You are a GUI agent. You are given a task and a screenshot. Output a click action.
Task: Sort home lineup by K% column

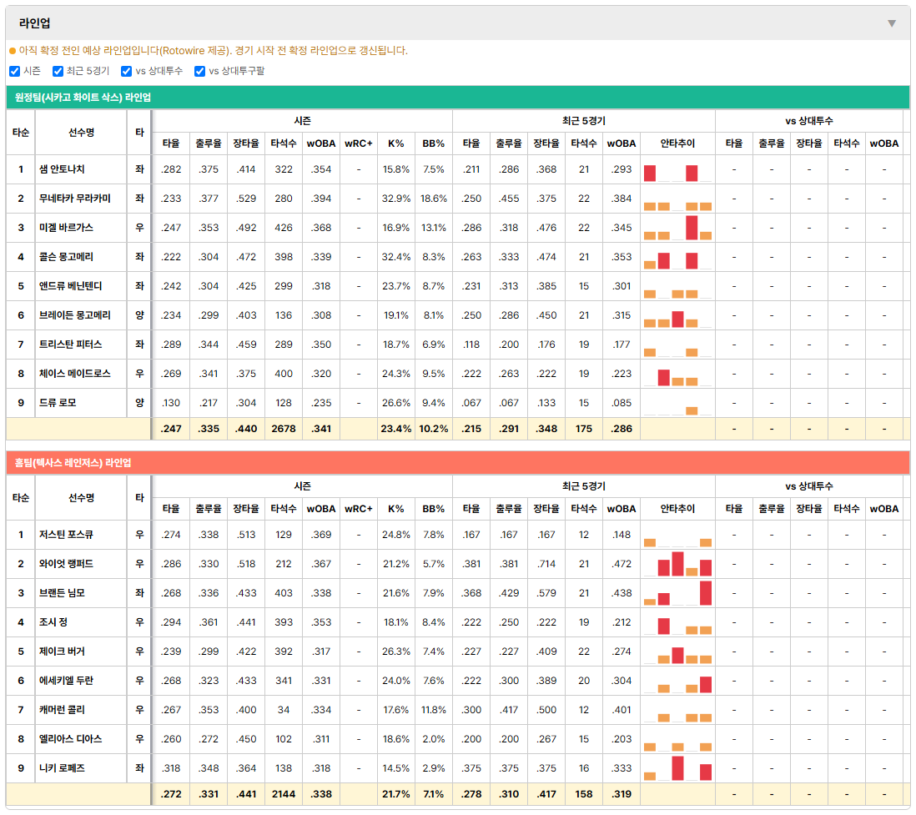tap(395, 509)
